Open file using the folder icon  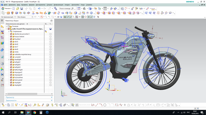coord(17,8)
